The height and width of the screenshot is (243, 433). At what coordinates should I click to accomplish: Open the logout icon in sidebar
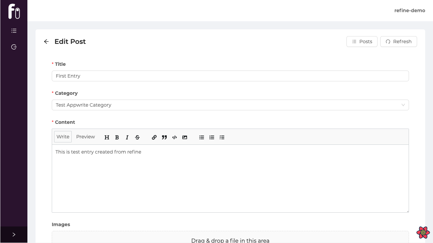tap(14, 47)
